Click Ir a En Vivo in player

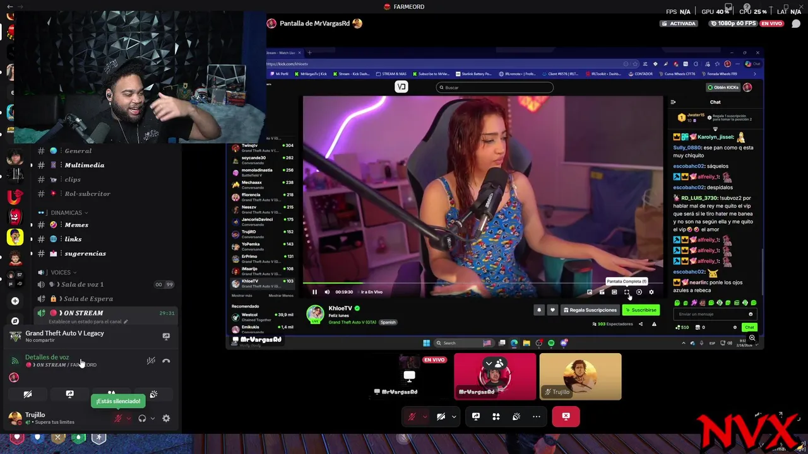pyautogui.click(x=372, y=292)
